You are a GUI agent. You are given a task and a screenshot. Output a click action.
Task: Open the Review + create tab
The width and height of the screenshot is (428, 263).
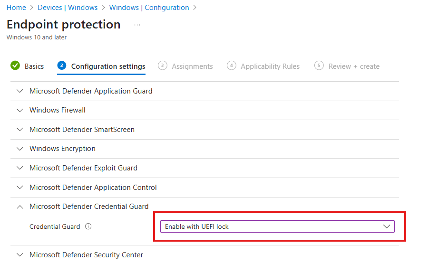point(354,66)
